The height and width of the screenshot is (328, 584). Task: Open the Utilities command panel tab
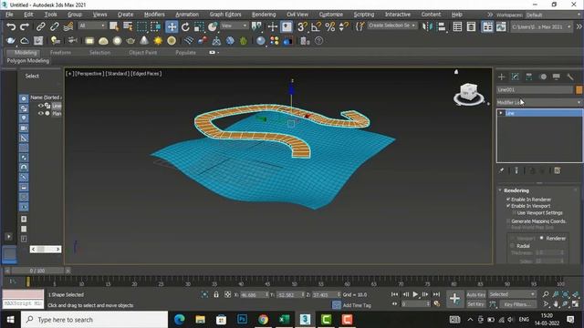pos(570,77)
